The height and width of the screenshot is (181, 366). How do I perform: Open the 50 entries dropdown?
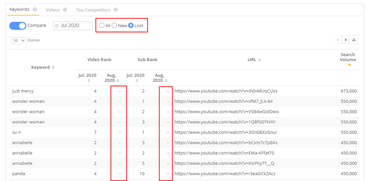[x=19, y=40]
